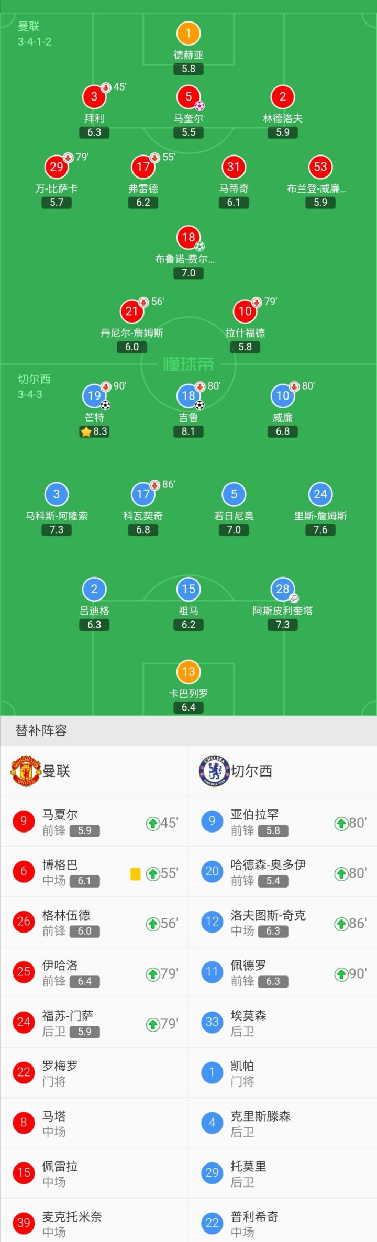Tap Caballero's number 13 goalkeeper icon
Viewport: 377px width, 1242px height.
pos(188,672)
